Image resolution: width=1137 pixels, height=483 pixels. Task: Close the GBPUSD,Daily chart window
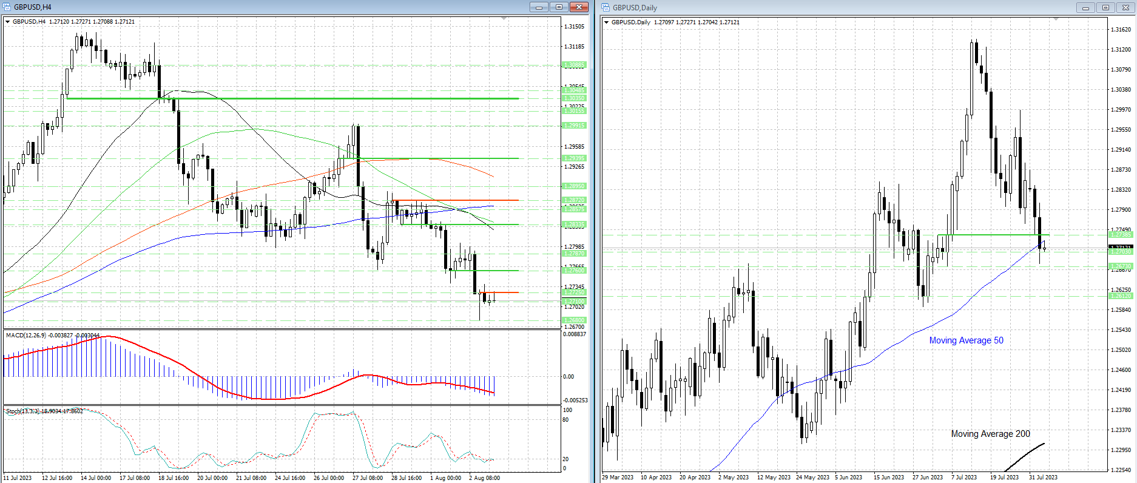click(x=1125, y=8)
